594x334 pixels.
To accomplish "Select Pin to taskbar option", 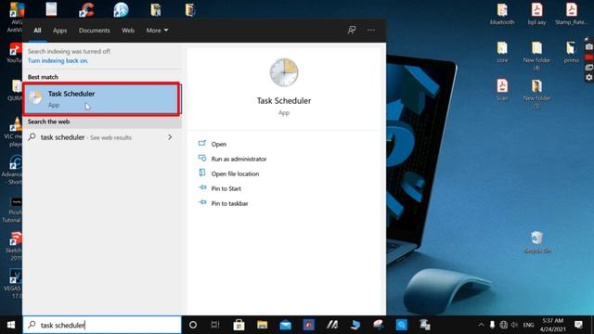I will pos(229,203).
